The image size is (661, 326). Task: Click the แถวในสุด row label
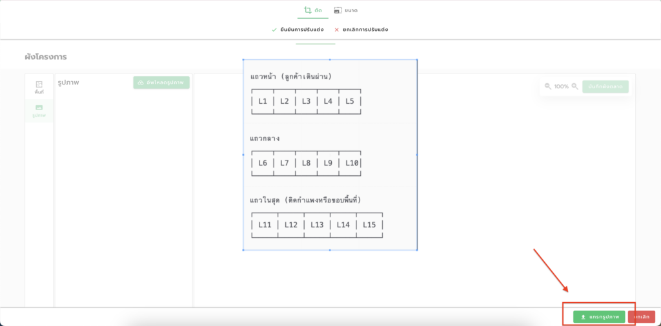305,200
